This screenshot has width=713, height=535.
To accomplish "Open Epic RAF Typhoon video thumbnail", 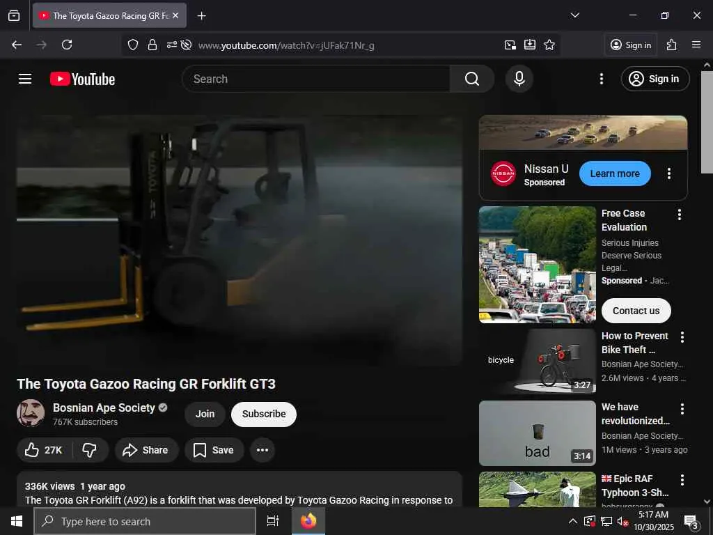I will pos(537,489).
